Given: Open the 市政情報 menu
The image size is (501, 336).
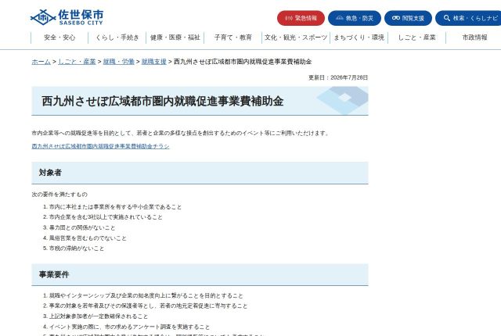Looking at the screenshot, I should coord(474,38).
